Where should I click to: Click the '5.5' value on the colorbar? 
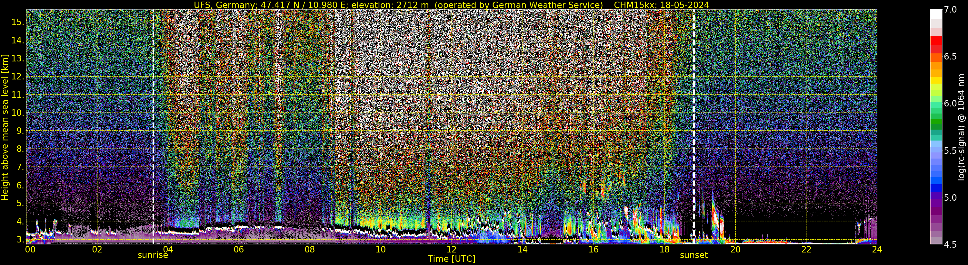[950, 151]
